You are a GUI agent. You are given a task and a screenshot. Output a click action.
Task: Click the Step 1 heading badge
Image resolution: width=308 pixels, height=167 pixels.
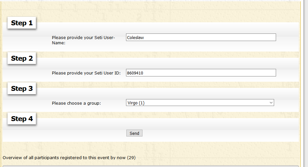(x=22, y=23)
